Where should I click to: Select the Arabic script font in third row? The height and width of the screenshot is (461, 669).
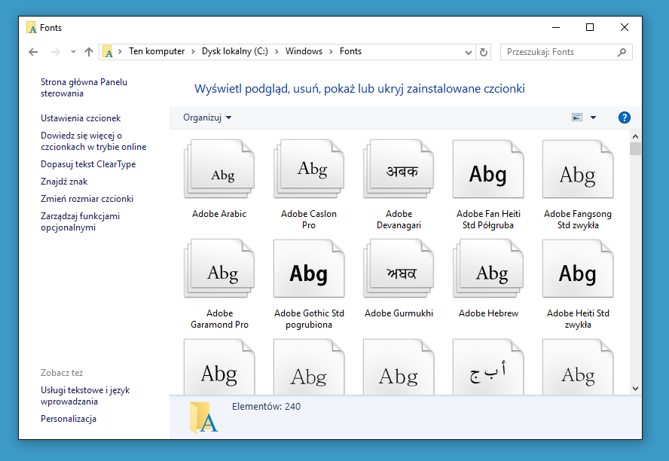488,367
